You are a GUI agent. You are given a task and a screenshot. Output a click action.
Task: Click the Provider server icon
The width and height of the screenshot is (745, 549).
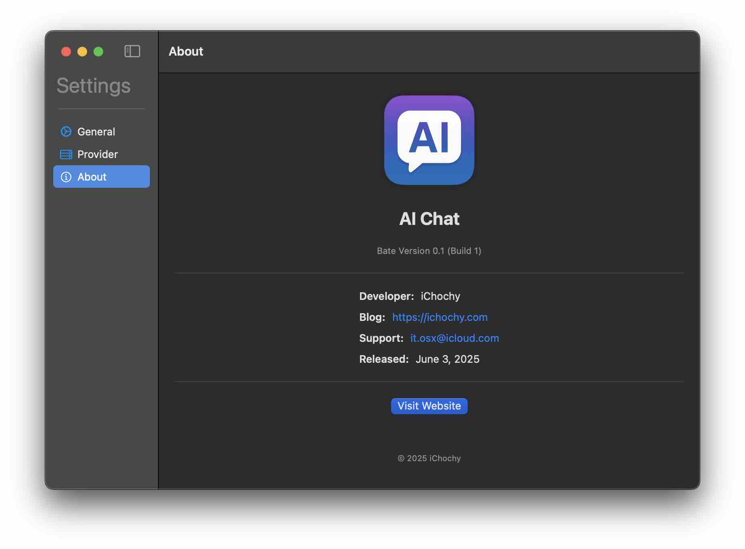(x=66, y=154)
